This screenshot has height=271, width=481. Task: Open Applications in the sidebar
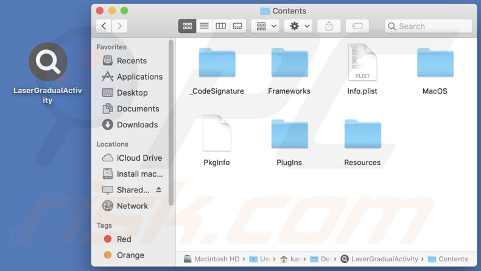click(x=139, y=77)
